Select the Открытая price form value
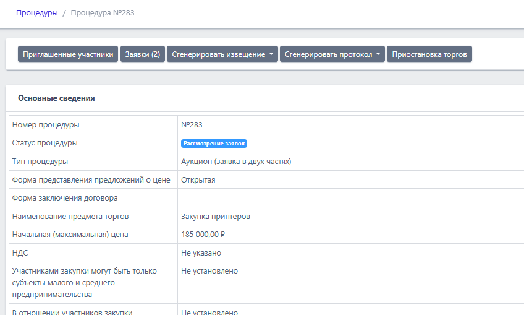The width and height of the screenshot is (524, 315). (198, 180)
